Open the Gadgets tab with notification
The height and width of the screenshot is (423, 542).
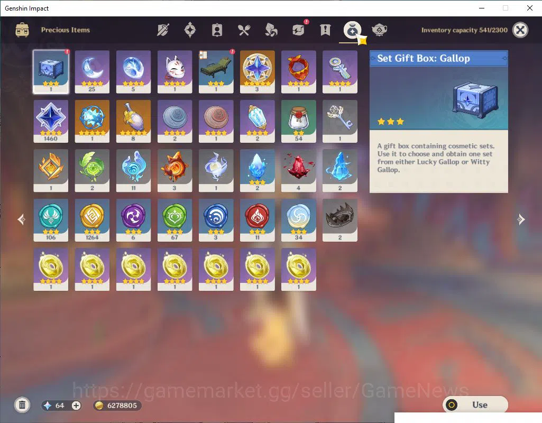coord(299,30)
